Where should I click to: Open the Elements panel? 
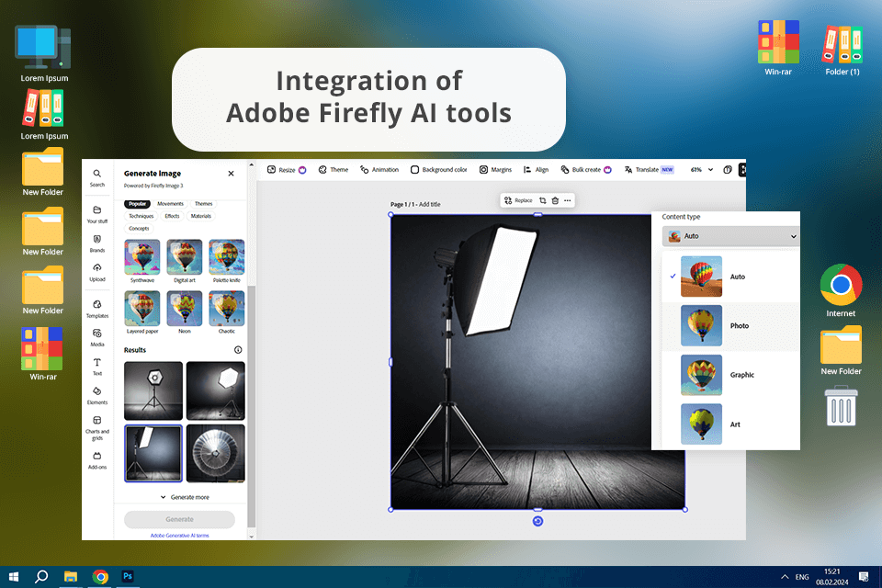pyautogui.click(x=97, y=396)
